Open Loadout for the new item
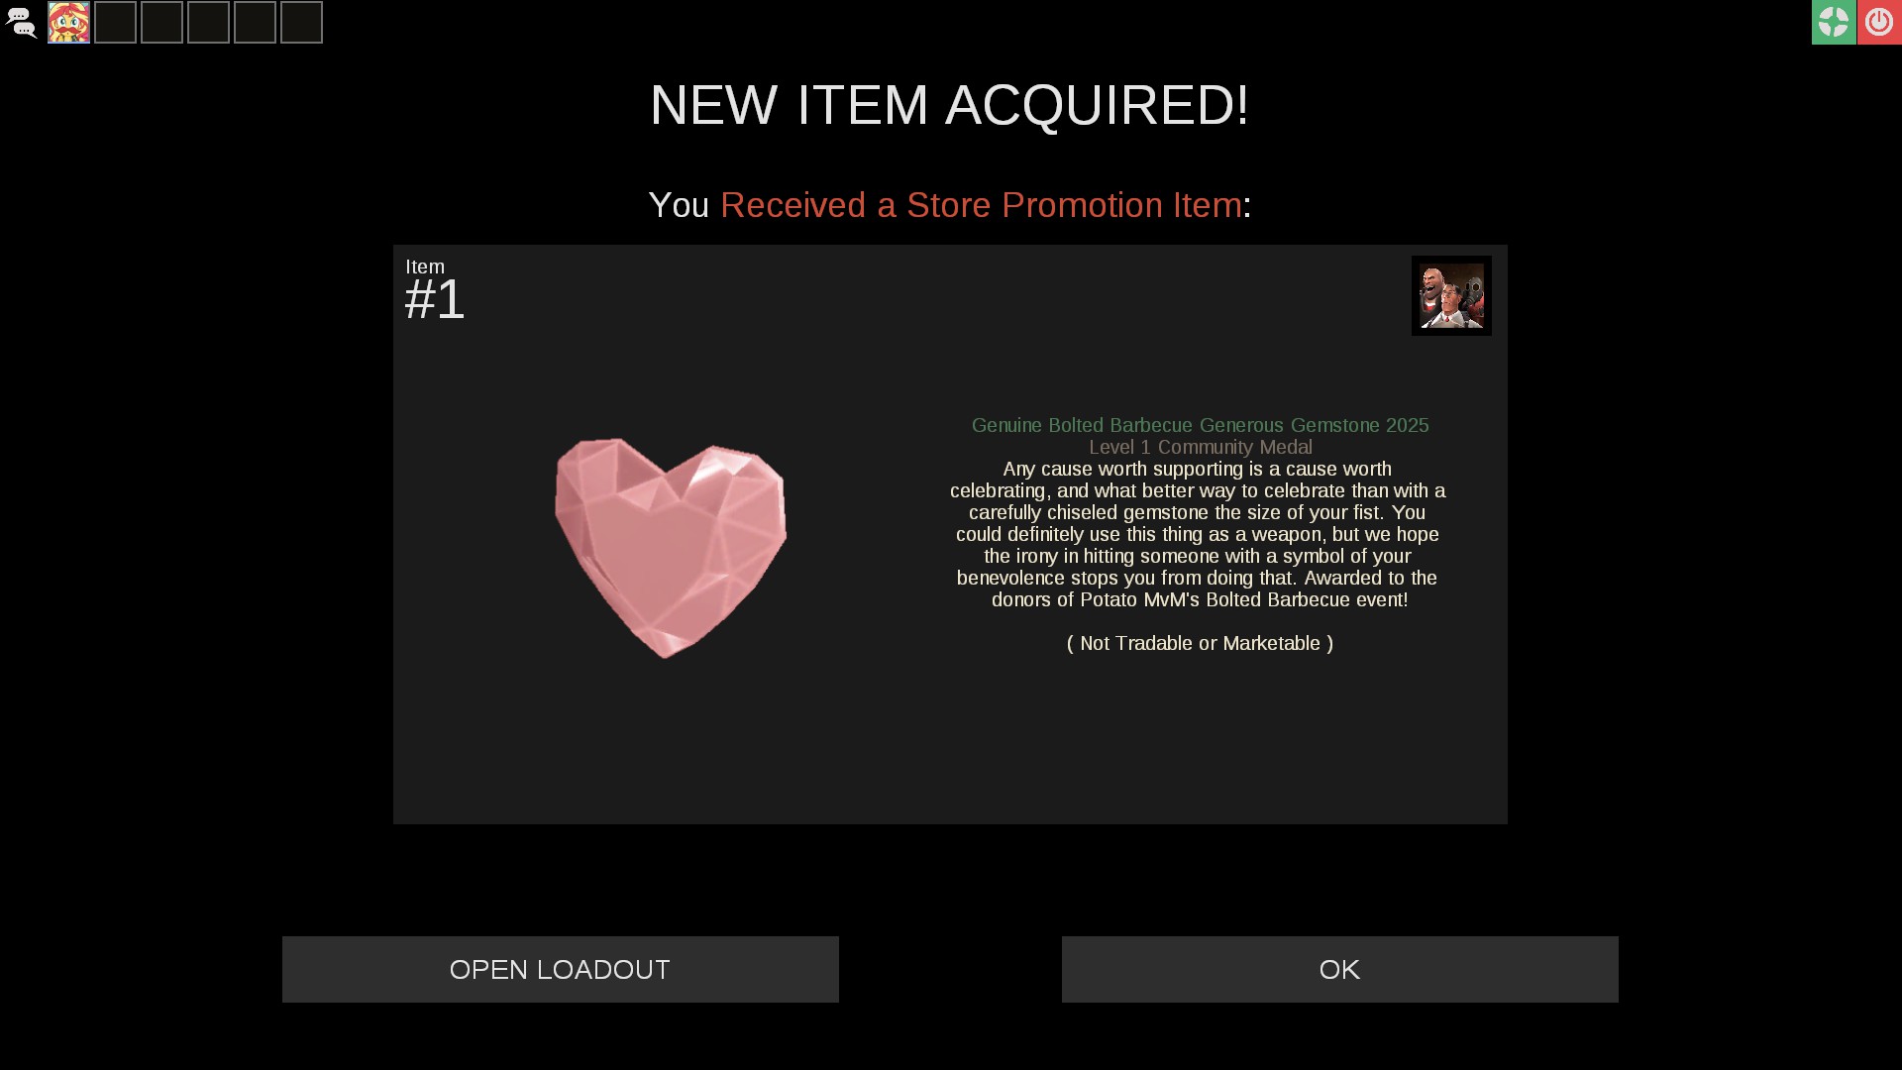Viewport: 1902px width, 1070px height. [560, 969]
